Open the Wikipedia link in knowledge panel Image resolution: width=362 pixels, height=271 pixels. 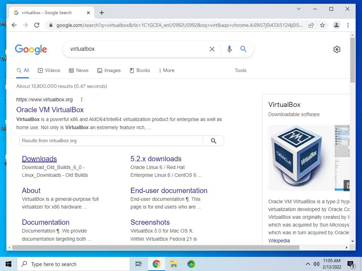tap(279, 241)
